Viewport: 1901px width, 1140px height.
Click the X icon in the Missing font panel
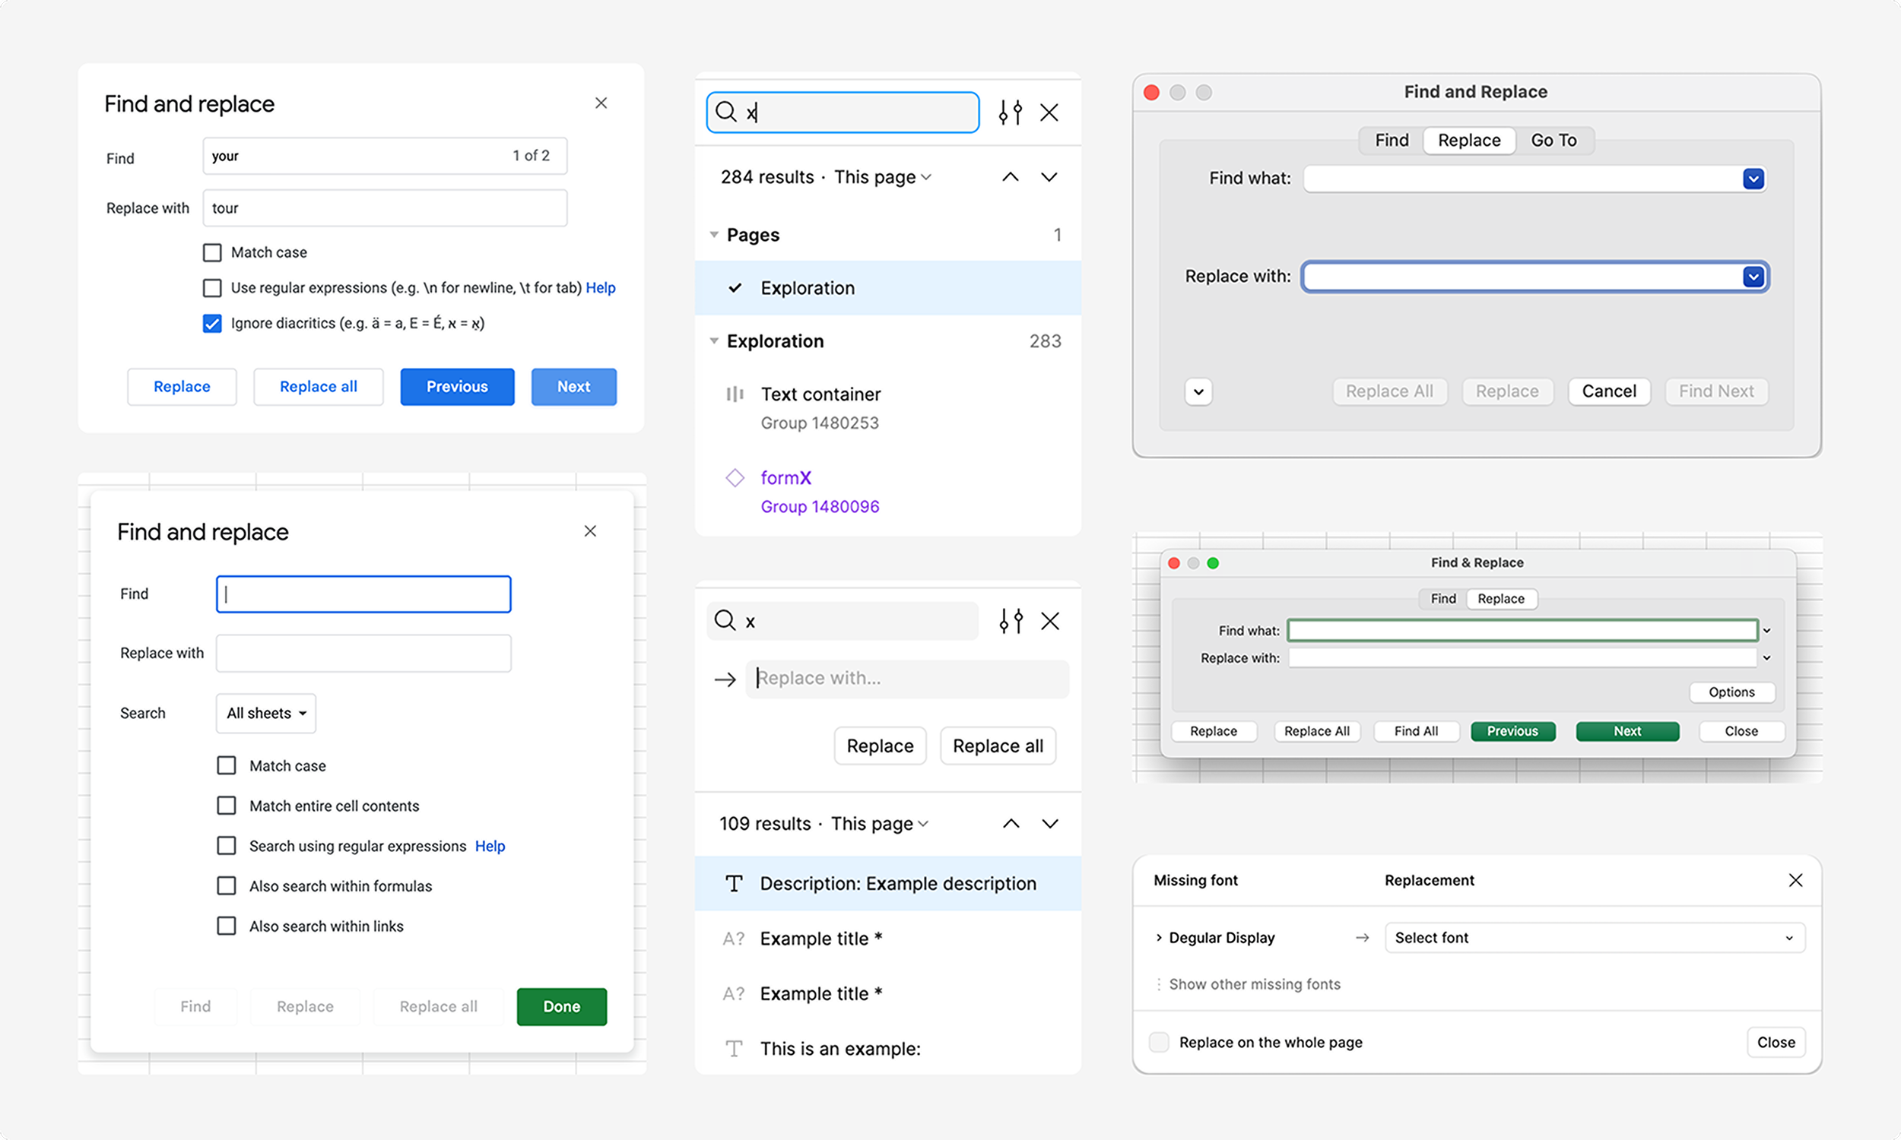coord(1795,880)
